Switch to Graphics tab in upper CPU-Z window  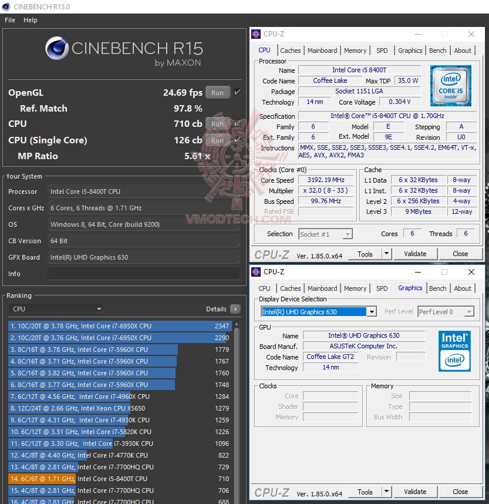pos(410,51)
